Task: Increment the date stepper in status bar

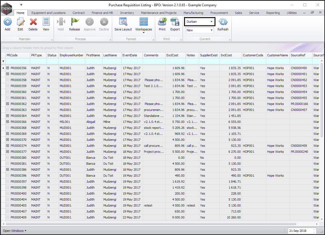Action: pyautogui.click(x=314, y=229)
